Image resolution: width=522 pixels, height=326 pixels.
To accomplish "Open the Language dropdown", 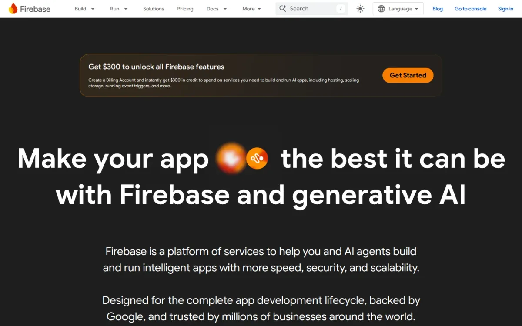I will click(x=398, y=9).
